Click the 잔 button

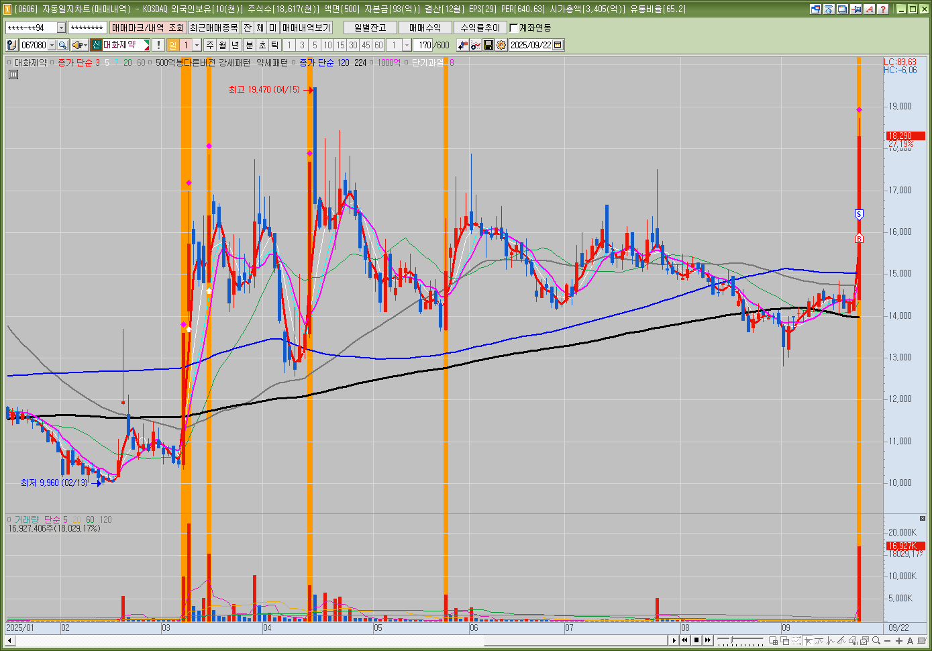pos(248,28)
